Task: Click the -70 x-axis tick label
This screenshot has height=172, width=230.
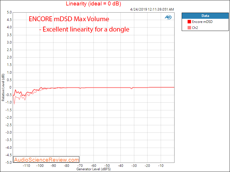Action: pyautogui.click(x=80, y=166)
